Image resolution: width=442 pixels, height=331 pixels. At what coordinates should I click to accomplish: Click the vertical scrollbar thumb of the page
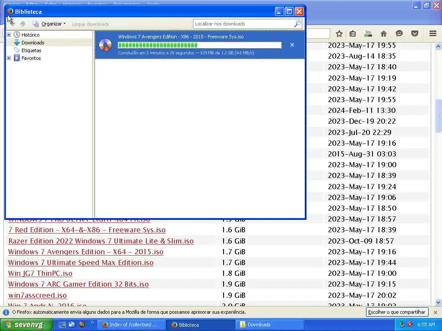click(438, 116)
